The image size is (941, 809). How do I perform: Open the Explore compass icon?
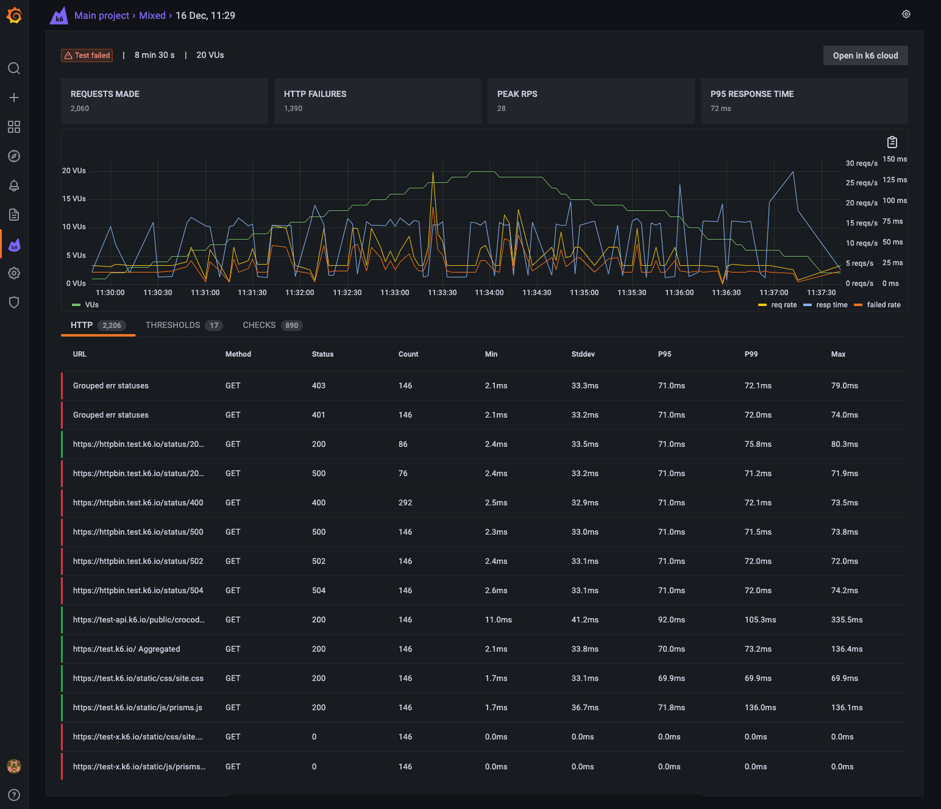point(14,156)
